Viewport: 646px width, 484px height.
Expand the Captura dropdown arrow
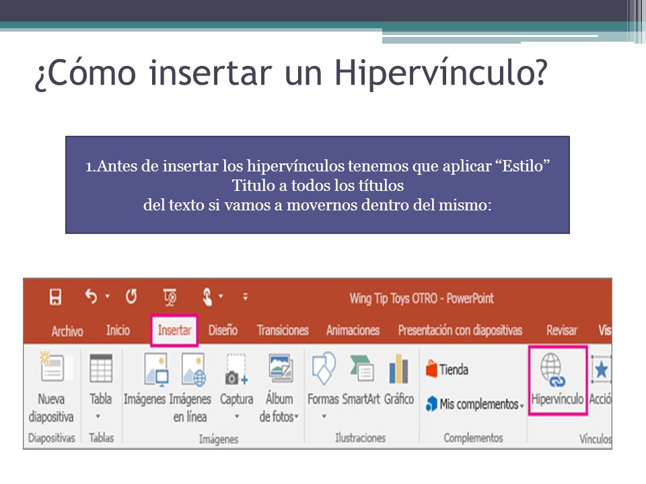(x=237, y=417)
